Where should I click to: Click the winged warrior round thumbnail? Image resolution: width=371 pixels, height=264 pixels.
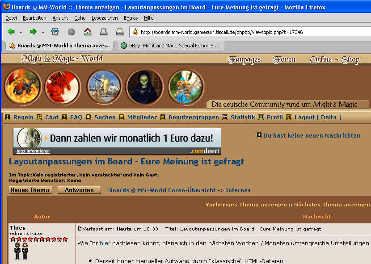coord(186,87)
